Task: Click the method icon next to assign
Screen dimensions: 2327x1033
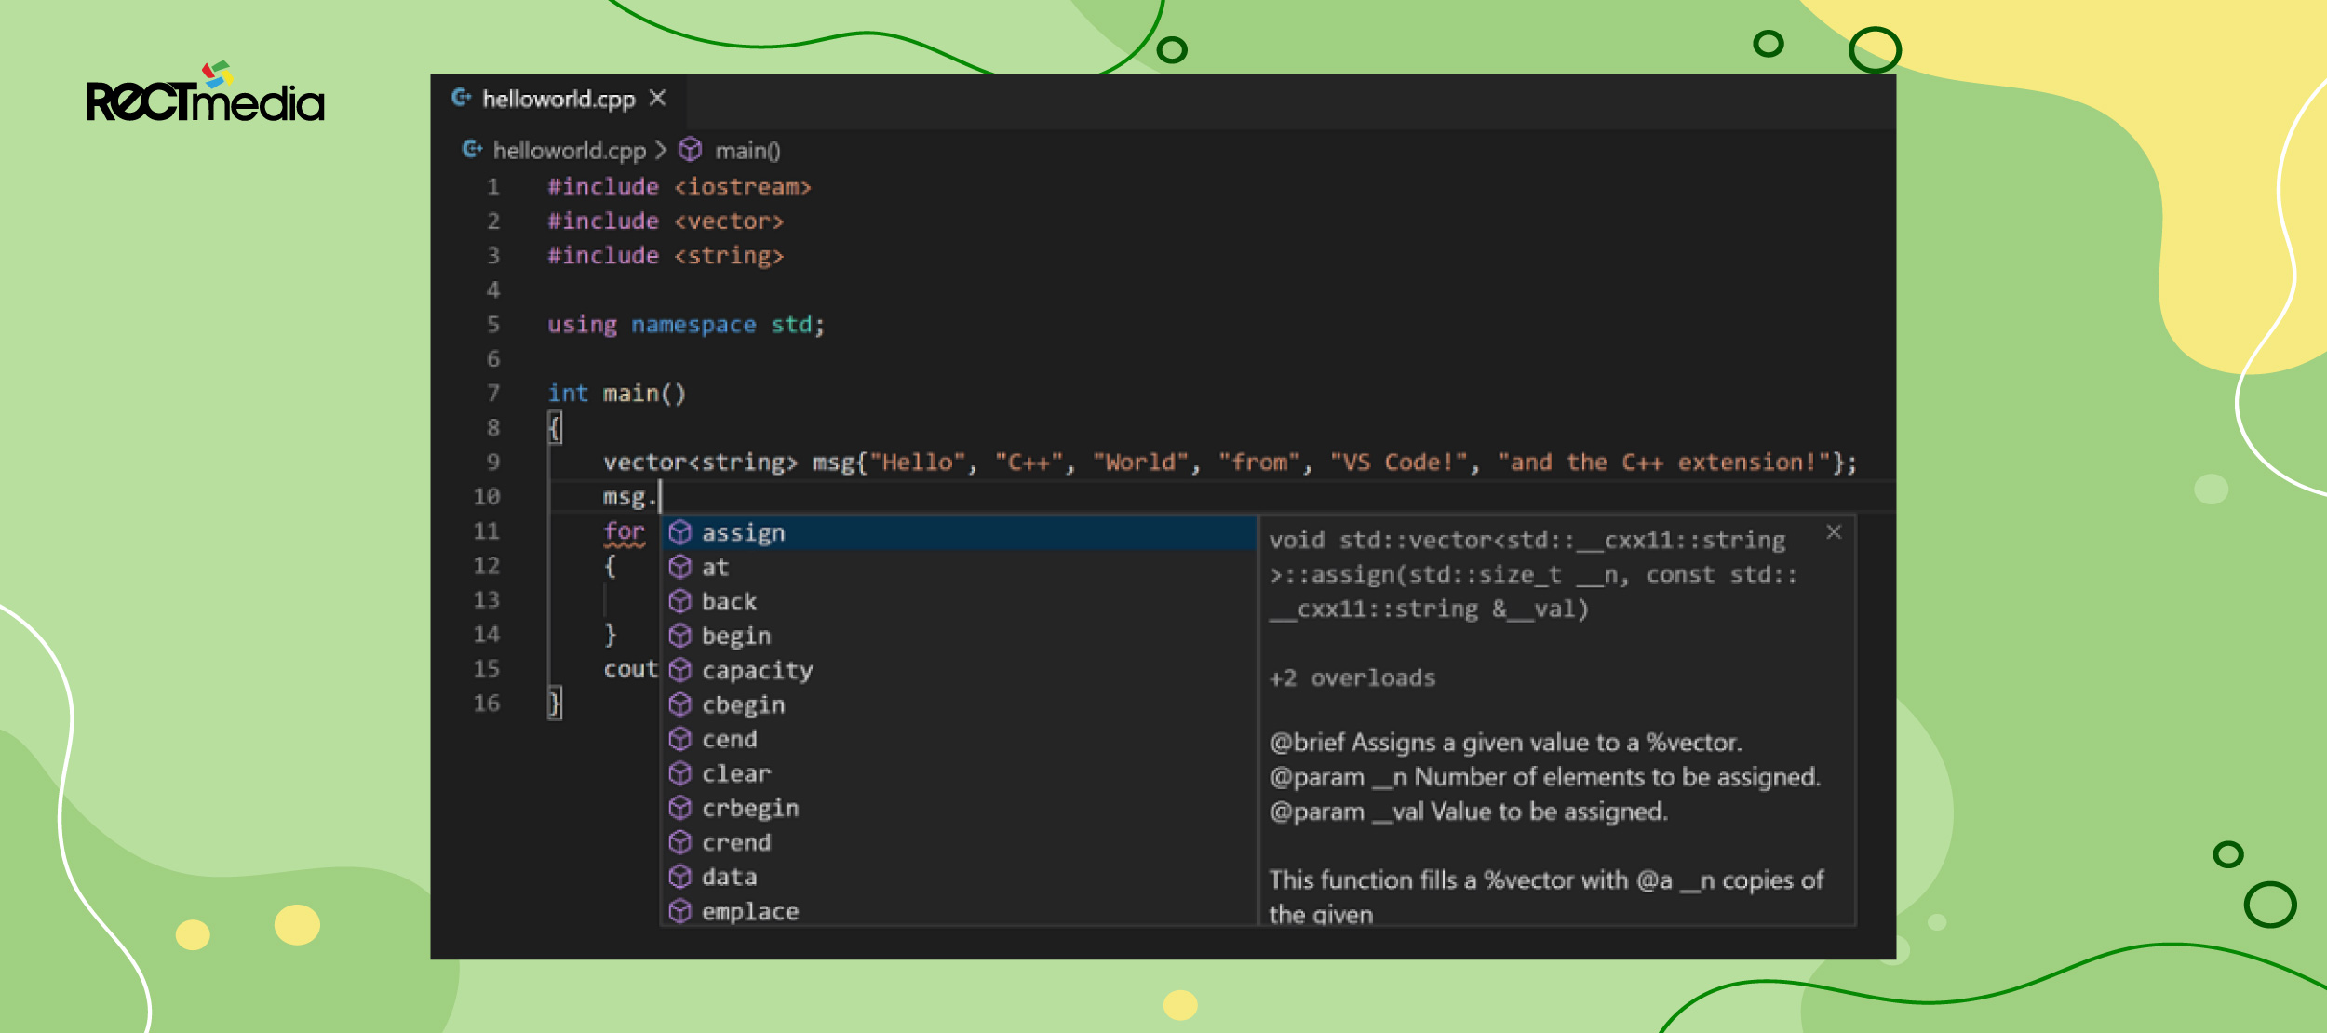Action: click(x=680, y=532)
